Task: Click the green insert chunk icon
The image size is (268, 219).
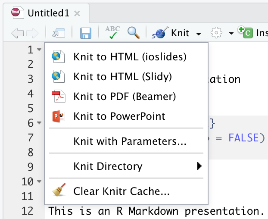Action: pos(247,33)
